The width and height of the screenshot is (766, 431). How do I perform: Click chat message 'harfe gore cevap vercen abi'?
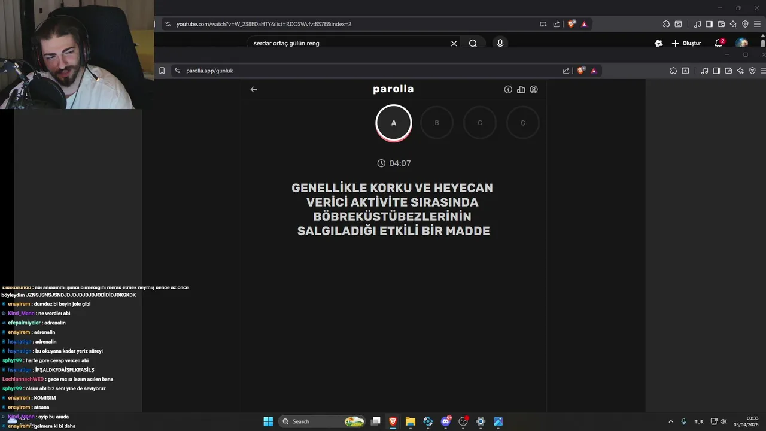click(57, 360)
